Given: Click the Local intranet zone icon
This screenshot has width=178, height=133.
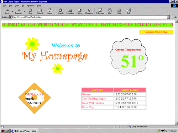Looking at the screenshot, I should click(130, 127).
